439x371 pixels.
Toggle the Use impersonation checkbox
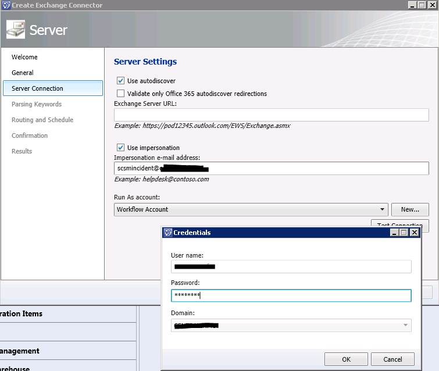coord(121,148)
